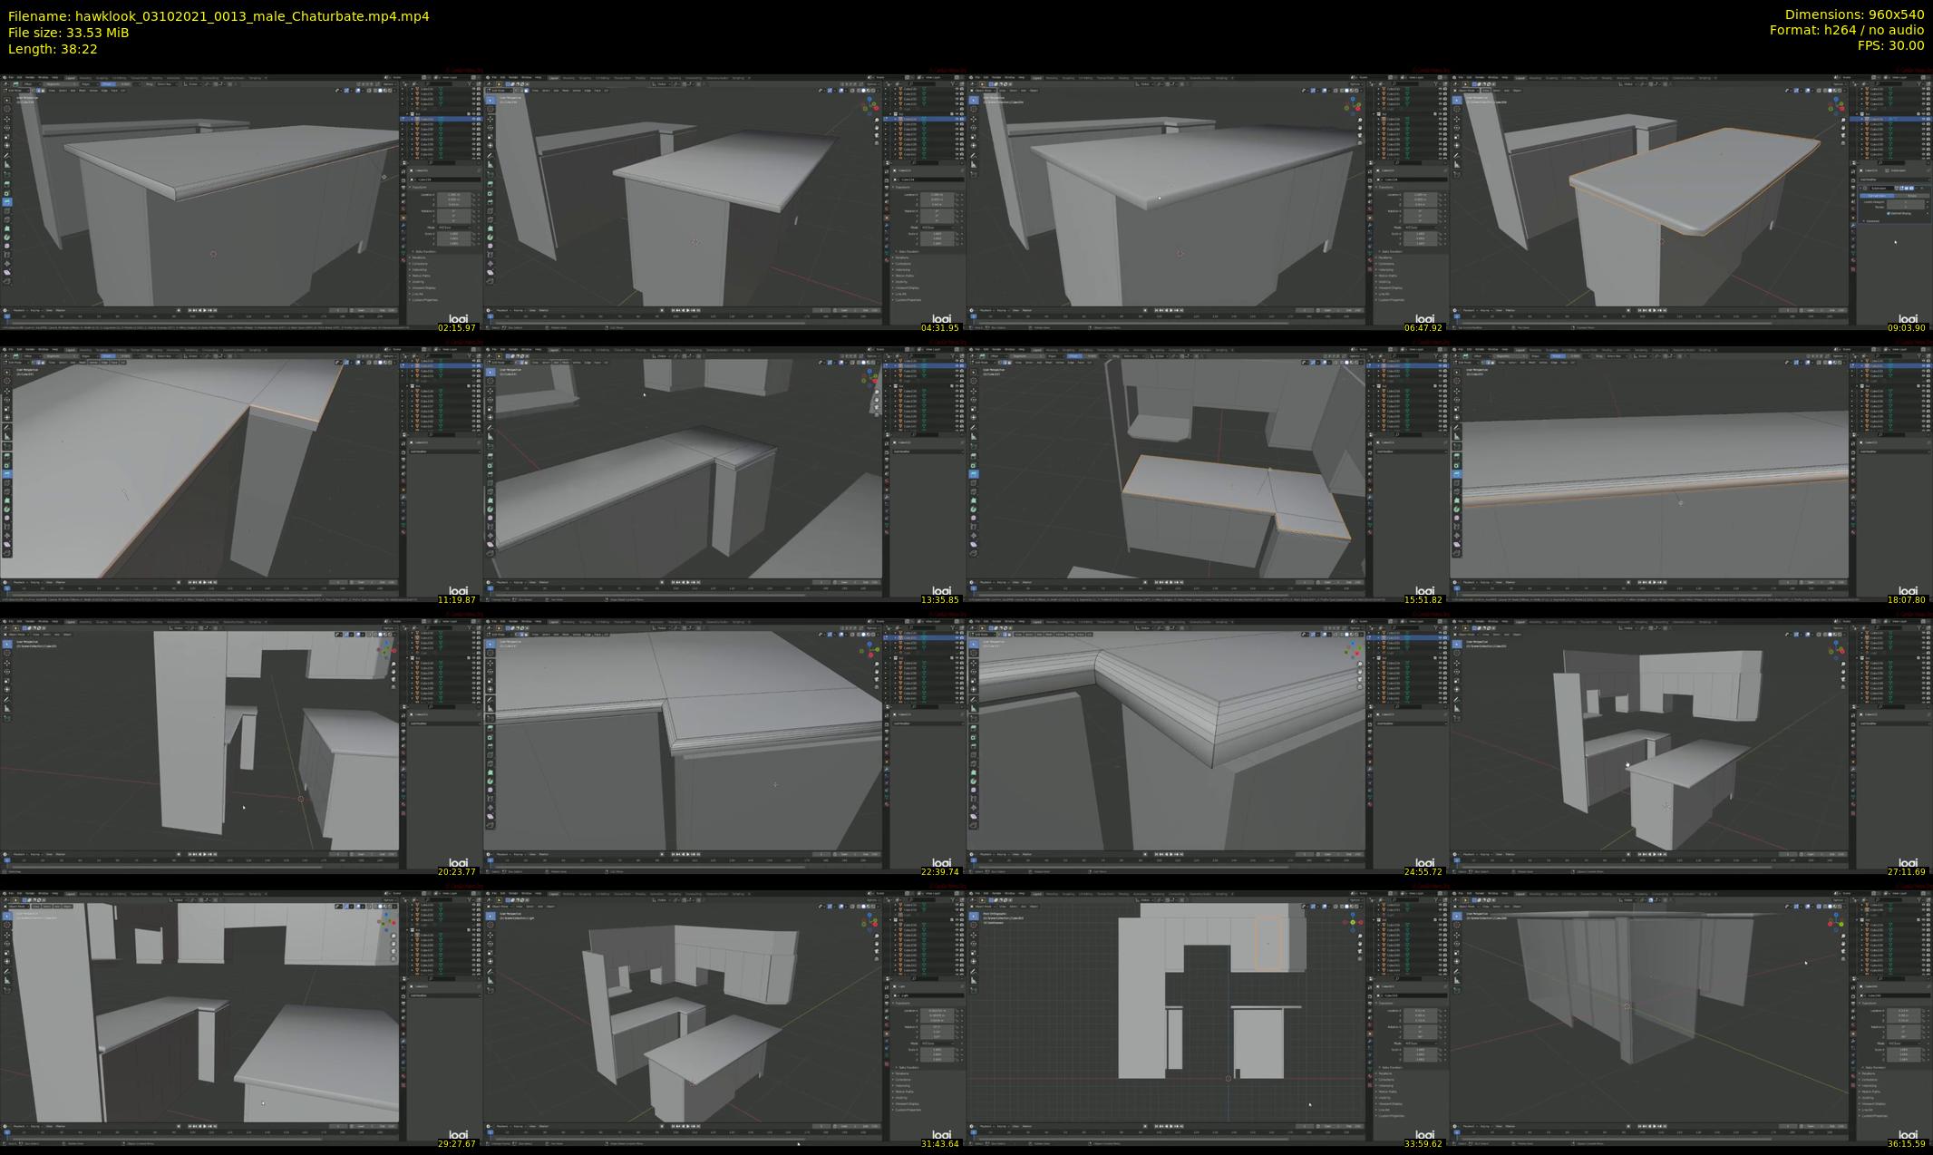Viewport: 1933px width, 1155px height.
Task: Toggle Optimal Display checkbox in 09:03 frame
Action: tap(1888, 213)
